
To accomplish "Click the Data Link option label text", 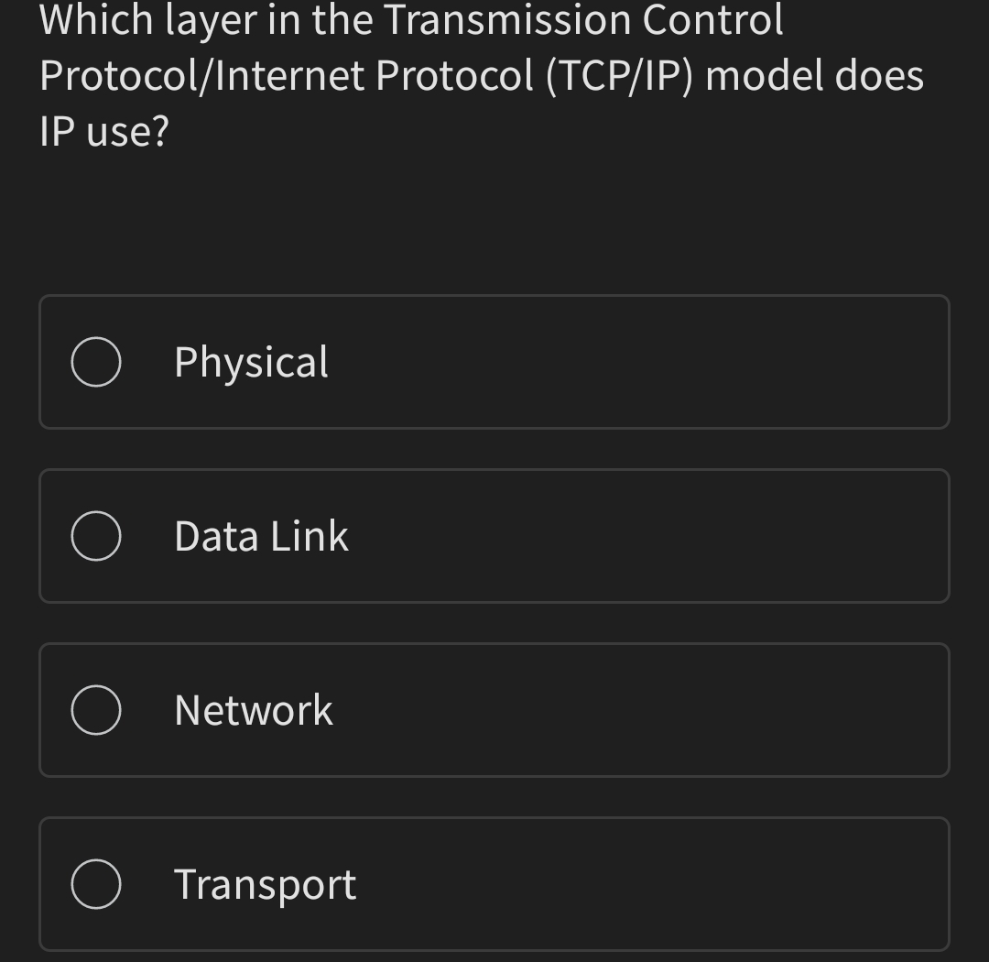I will click(260, 535).
